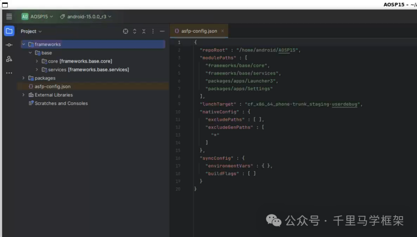Expand the packages folder

click(24, 78)
